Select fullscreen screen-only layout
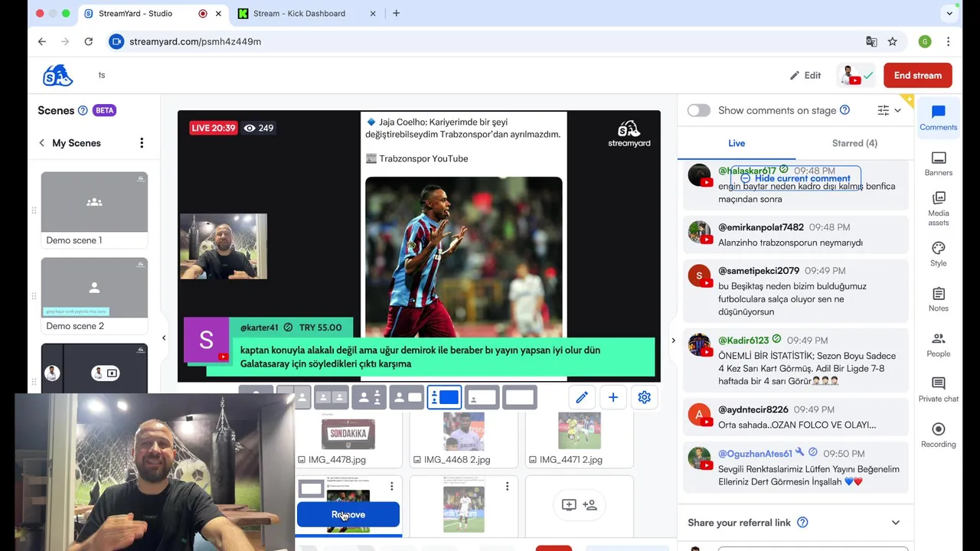This screenshot has width=980, height=551. pyautogui.click(x=519, y=397)
